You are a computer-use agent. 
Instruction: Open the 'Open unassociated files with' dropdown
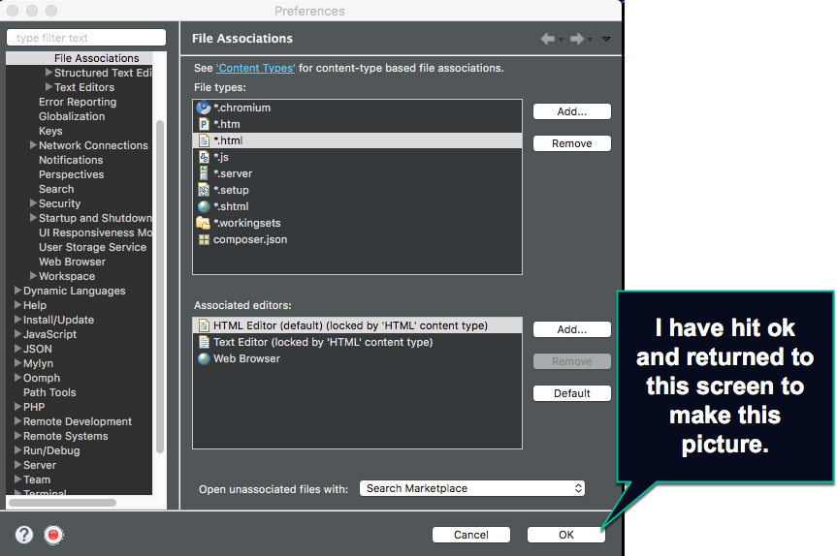click(472, 488)
